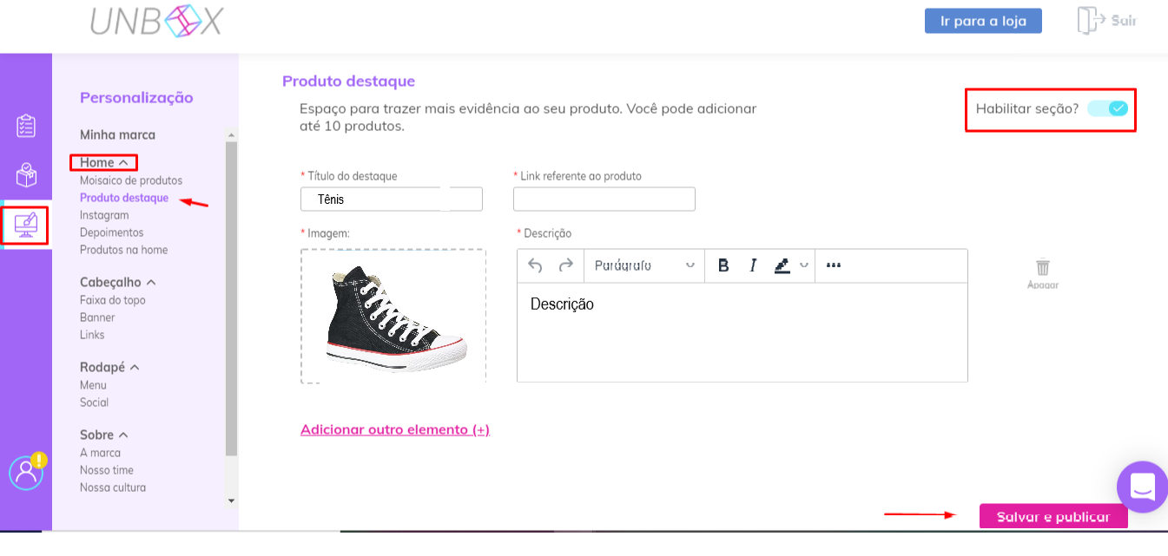Open the Parágrafo style dropdown
Viewport: 1168px width, 556px height.
pyautogui.click(x=644, y=265)
